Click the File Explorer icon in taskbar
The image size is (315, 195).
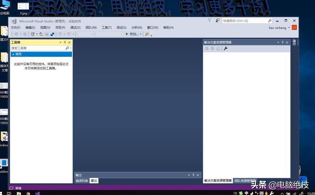19,194
